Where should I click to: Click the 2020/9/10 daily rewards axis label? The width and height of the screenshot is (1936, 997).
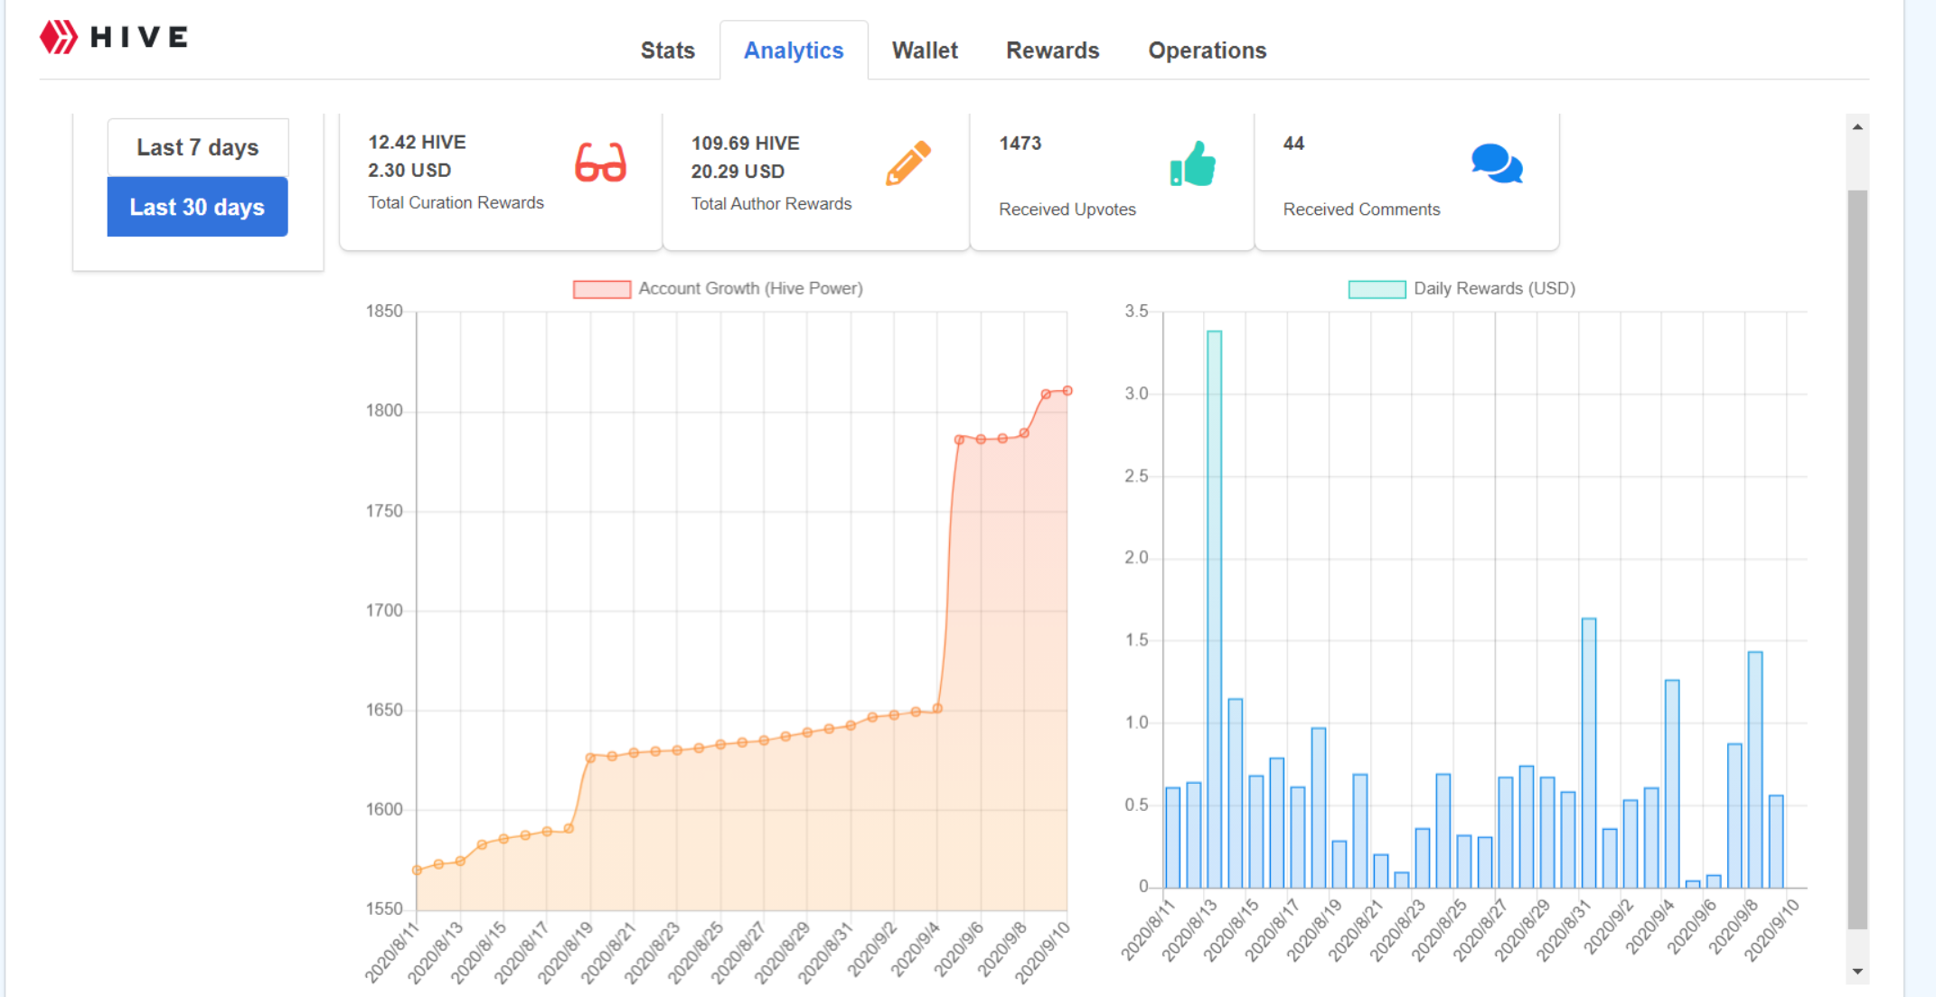click(x=1772, y=929)
